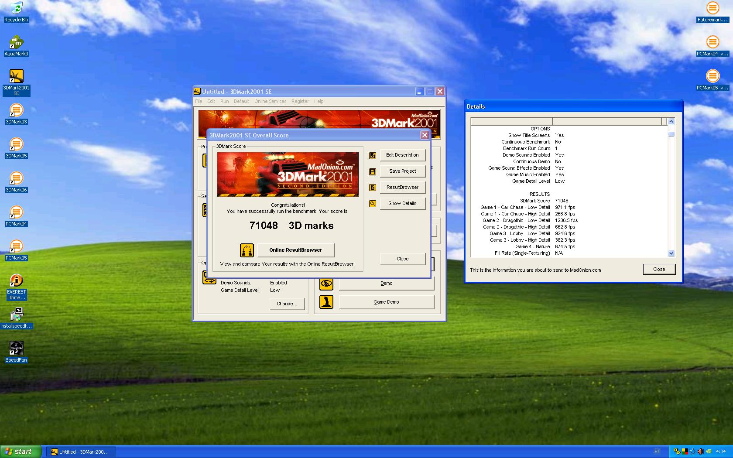Image resolution: width=733 pixels, height=458 pixels.
Task: Click the Change... button
Action: [x=287, y=304]
